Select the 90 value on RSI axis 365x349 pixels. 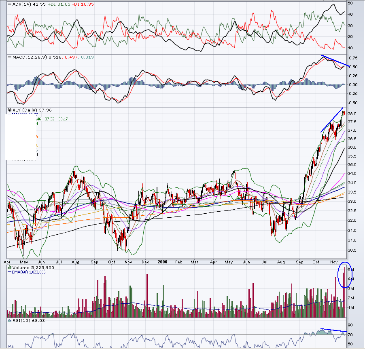[x=350, y=325]
